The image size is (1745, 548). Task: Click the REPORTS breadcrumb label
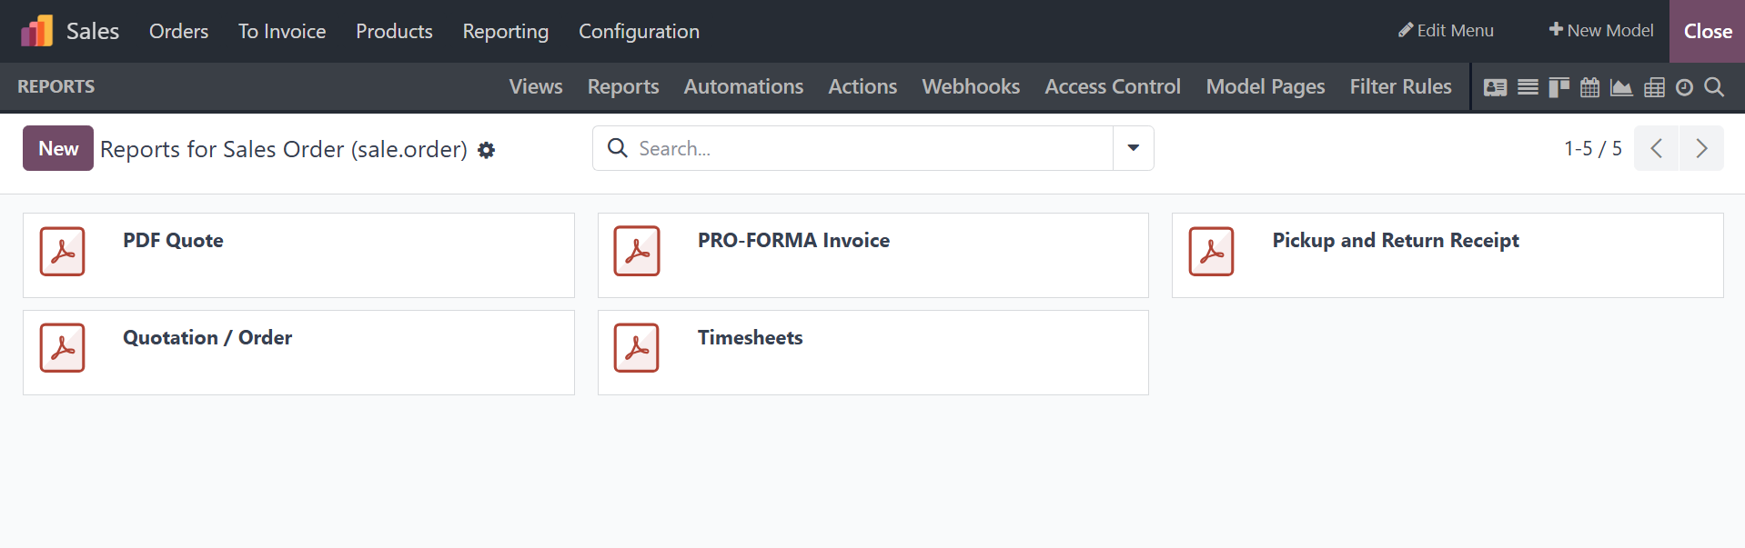click(x=56, y=86)
